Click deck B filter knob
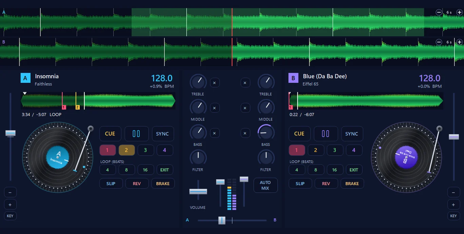 pyautogui.click(x=266, y=158)
